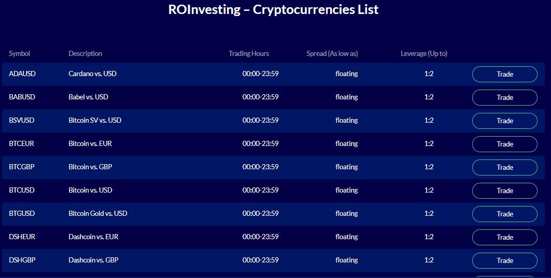Click the Cardano vs. USD description
Viewport: 551px width, 278px height.
pos(92,74)
